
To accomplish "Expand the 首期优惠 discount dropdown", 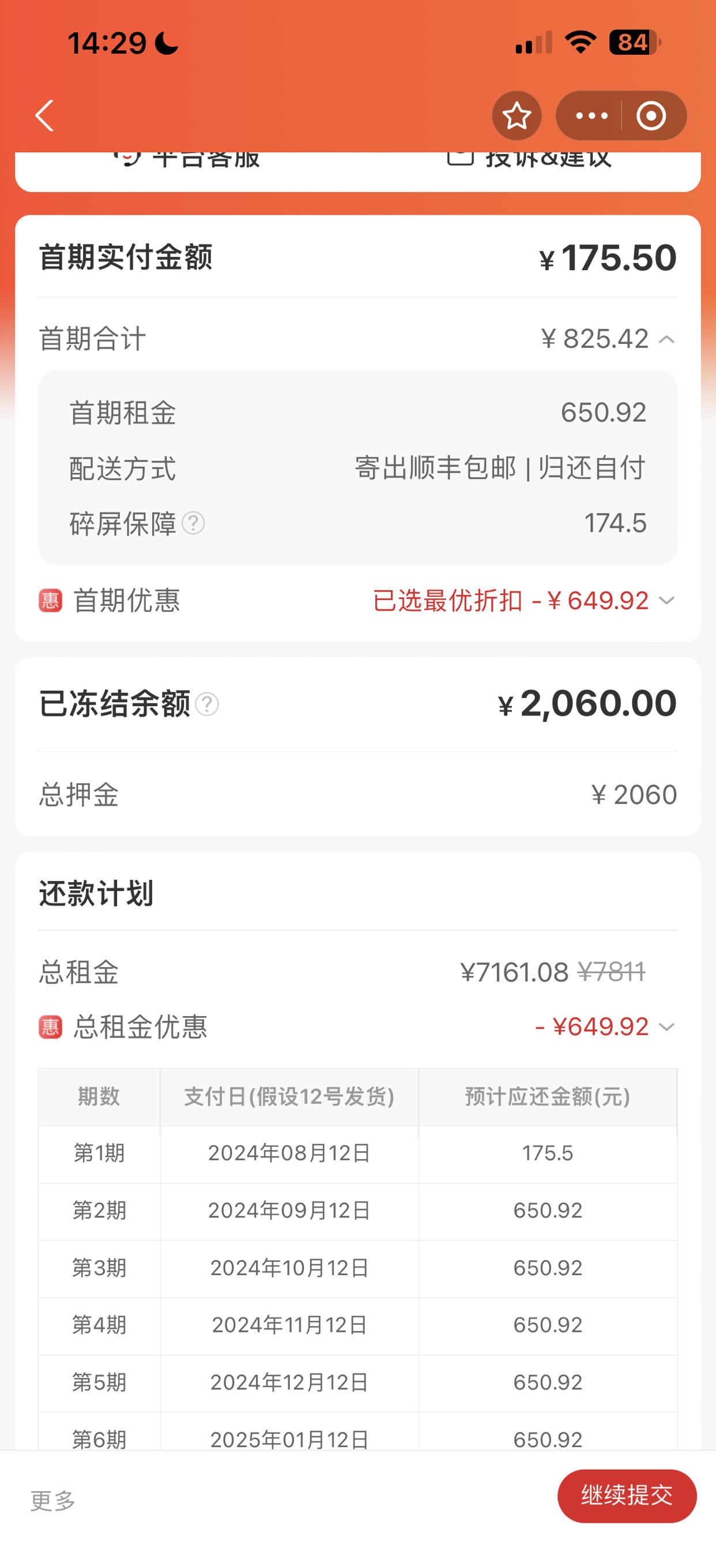I will point(666,600).
